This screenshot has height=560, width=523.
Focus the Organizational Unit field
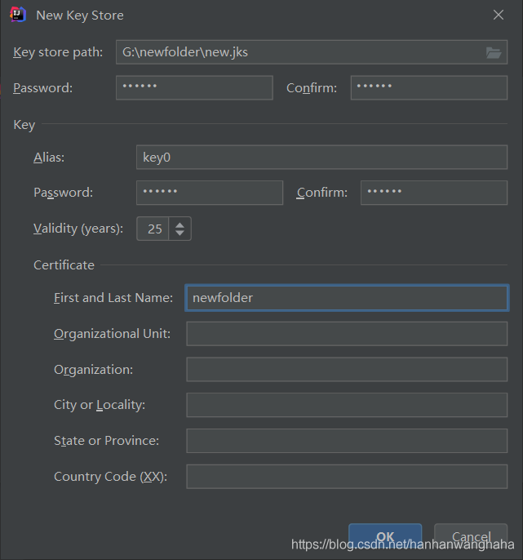click(347, 334)
